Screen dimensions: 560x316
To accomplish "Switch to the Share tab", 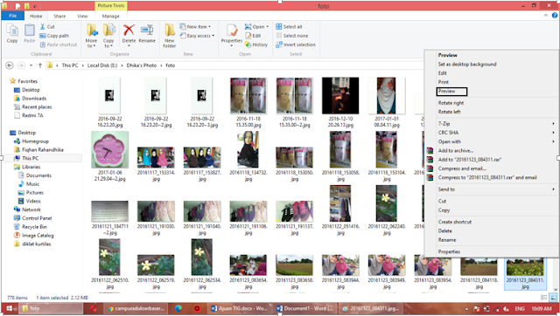I will (59, 16).
